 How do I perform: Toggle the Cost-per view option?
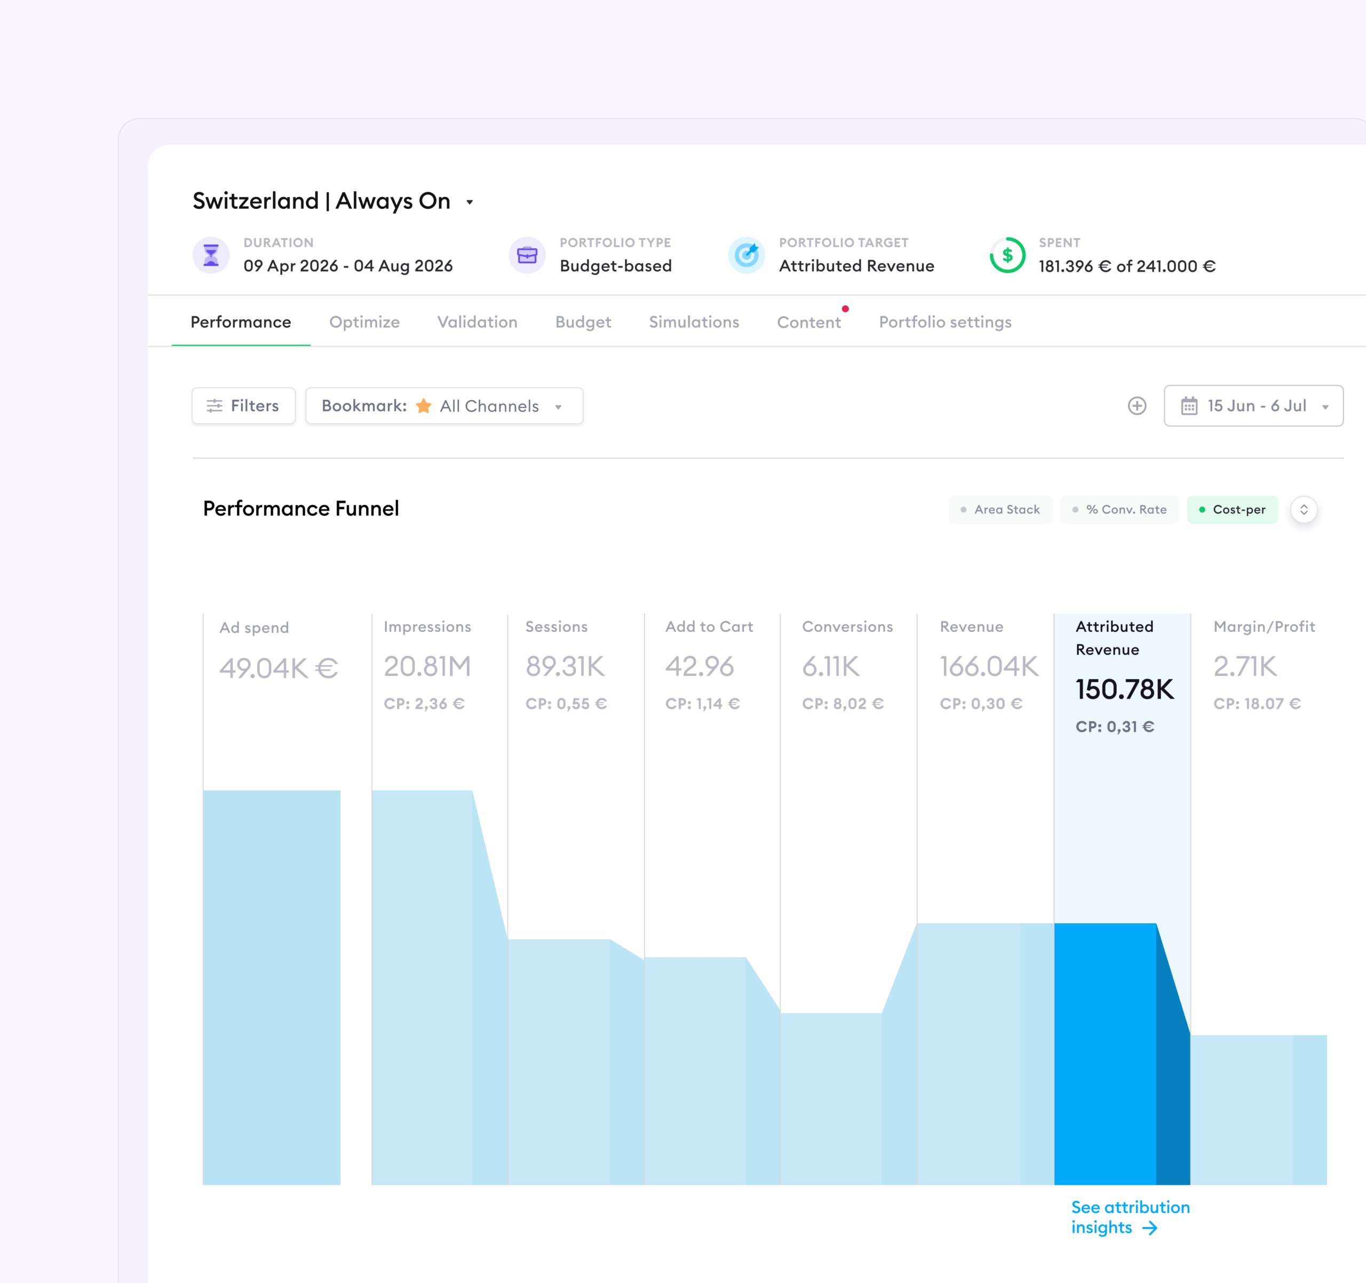click(x=1233, y=509)
